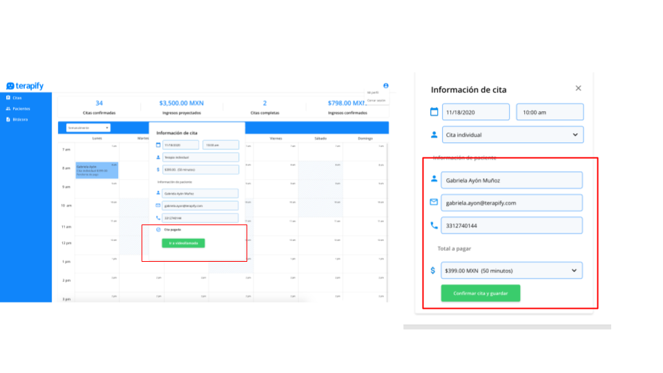Click the patient name field in the small dialog
The image size is (663, 373).
click(200, 193)
